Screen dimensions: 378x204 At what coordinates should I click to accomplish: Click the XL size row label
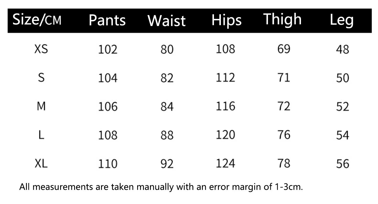41,163
